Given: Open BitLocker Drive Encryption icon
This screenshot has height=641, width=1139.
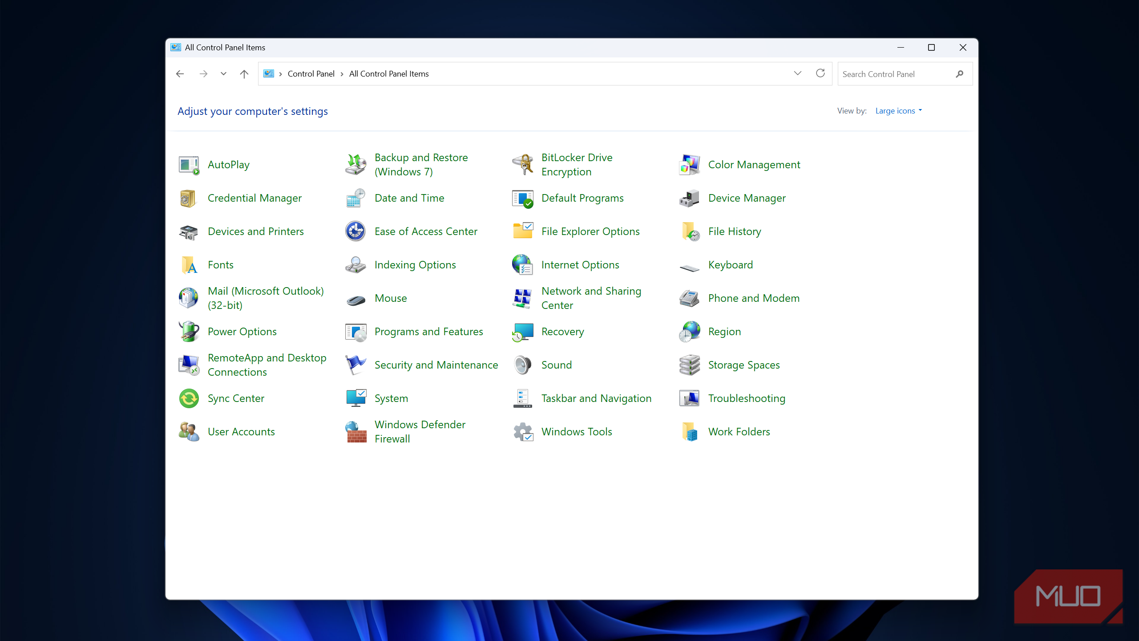Looking at the screenshot, I should tap(522, 165).
